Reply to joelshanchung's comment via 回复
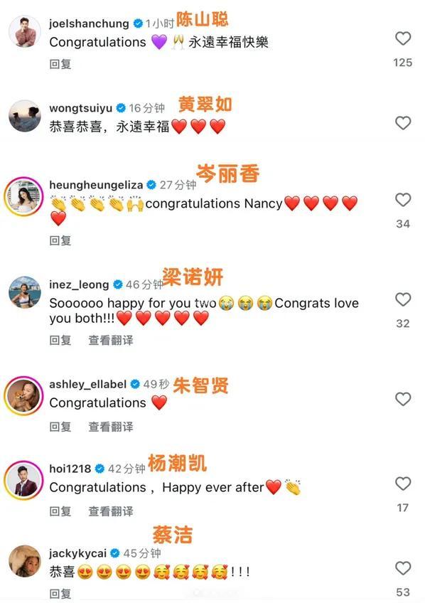 (60, 64)
